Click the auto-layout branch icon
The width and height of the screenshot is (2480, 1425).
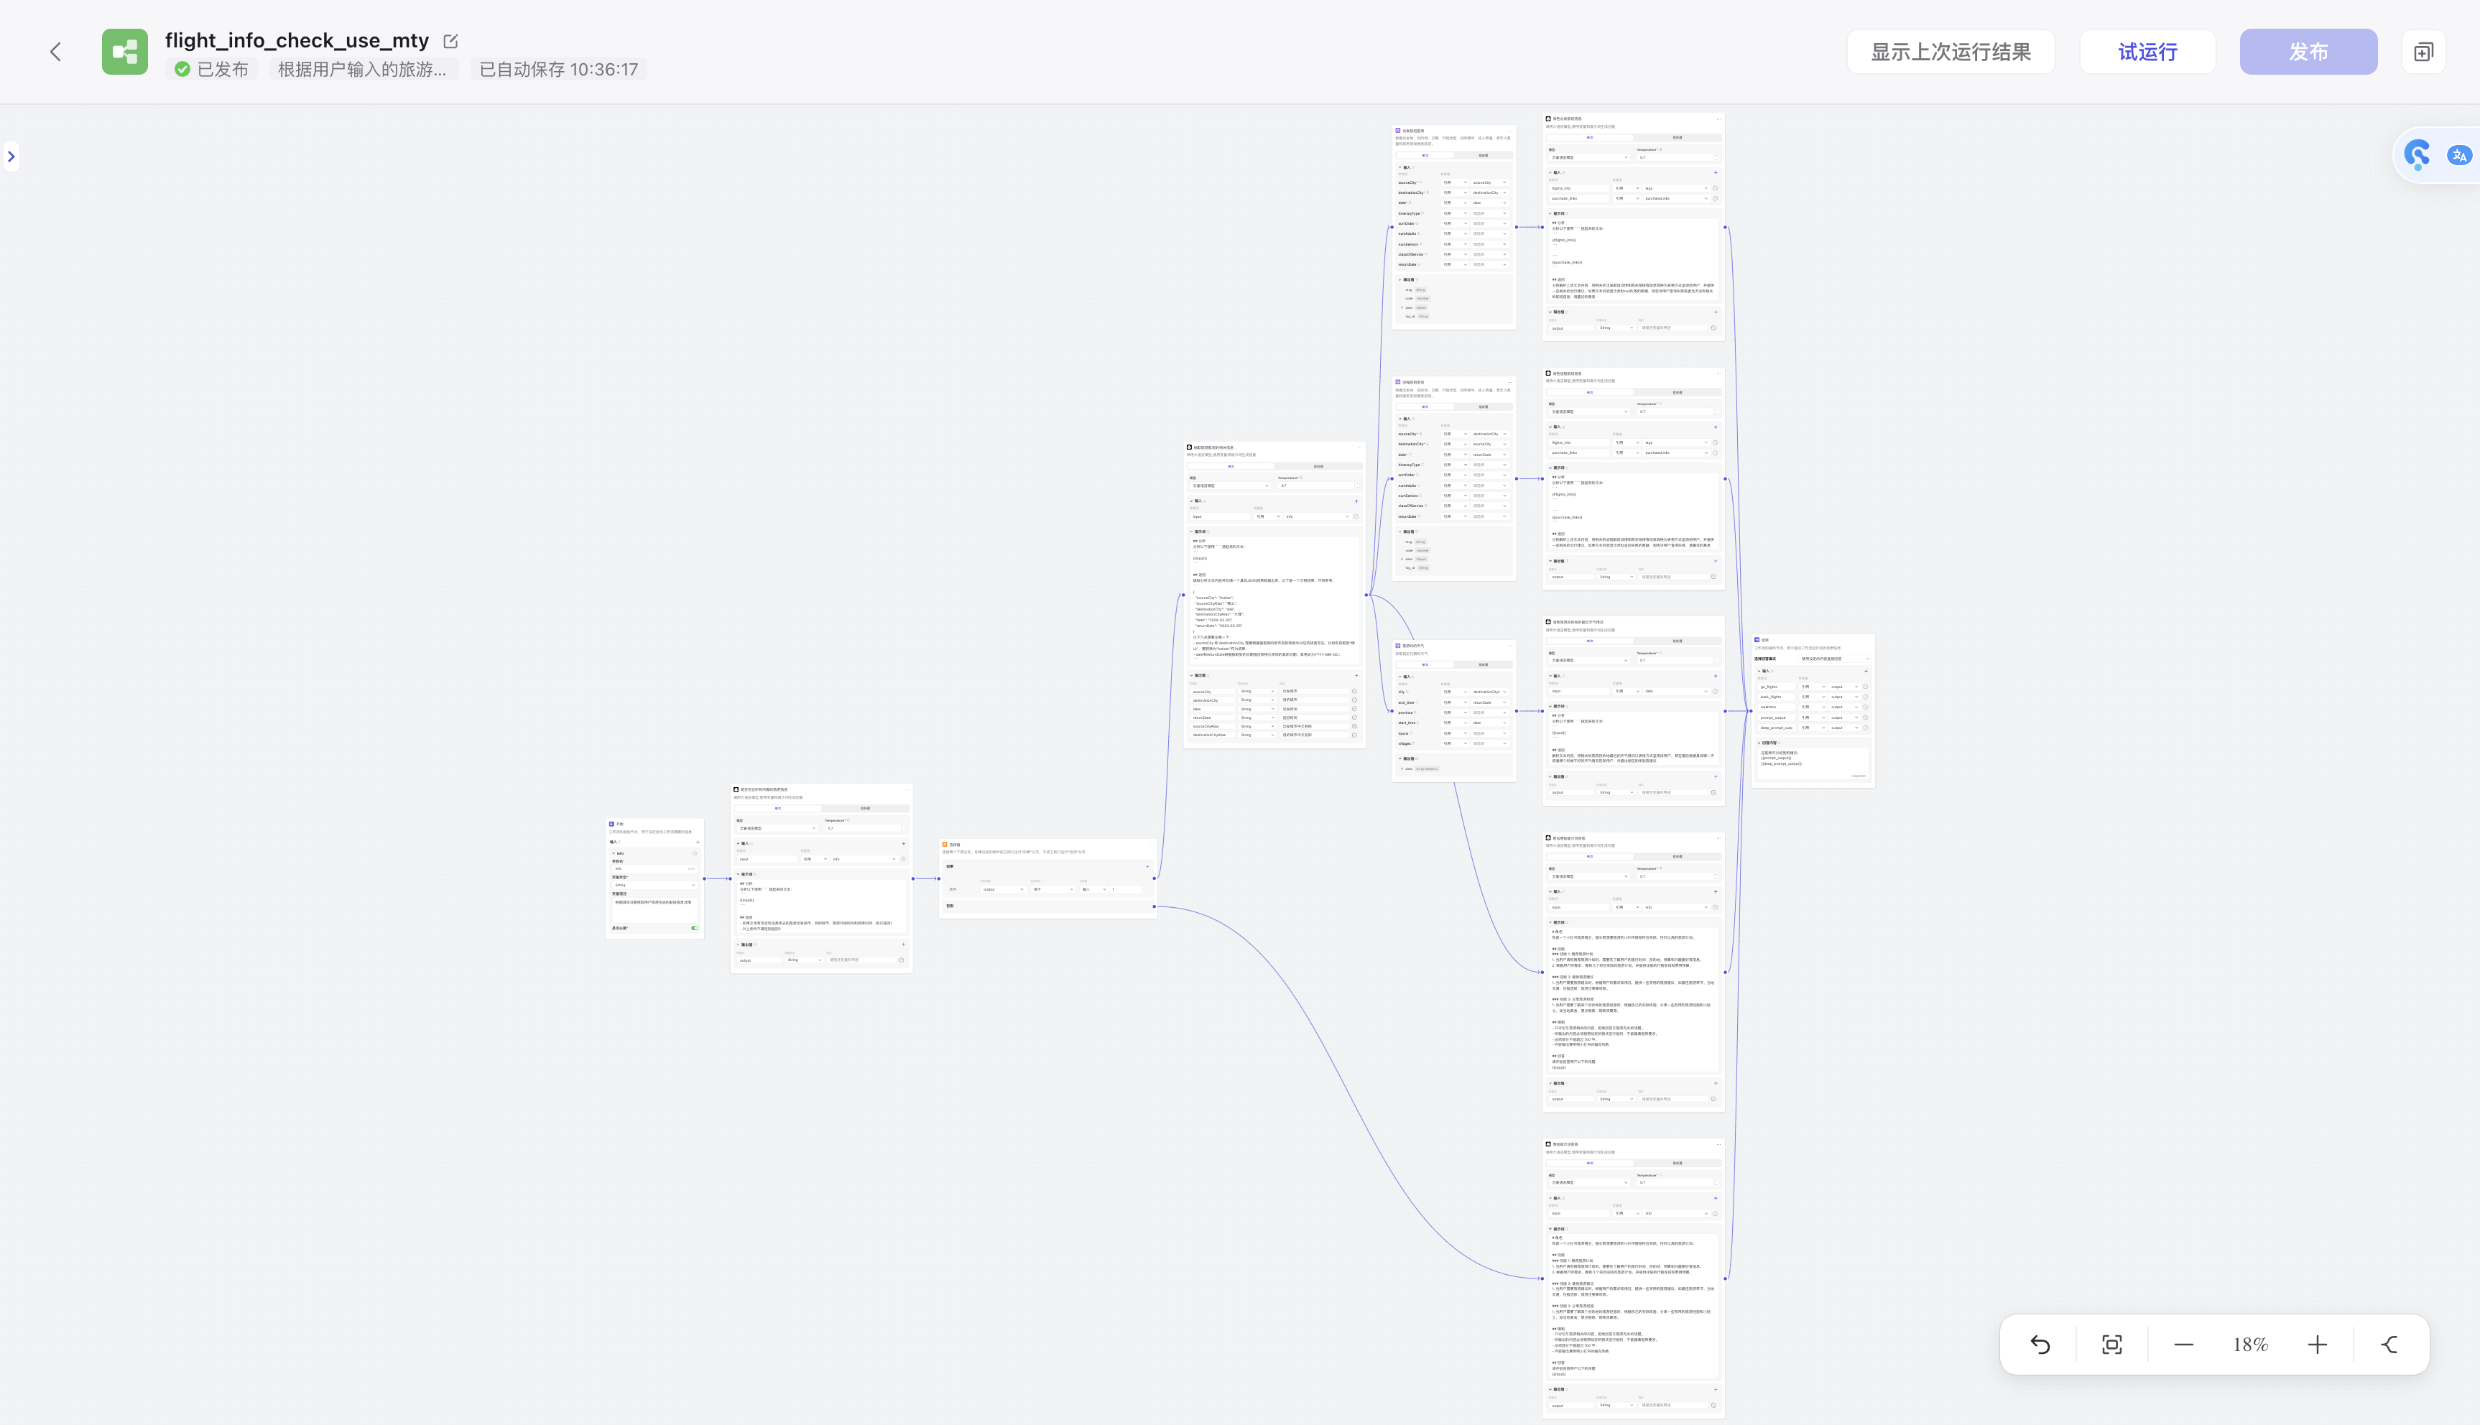2389,1345
